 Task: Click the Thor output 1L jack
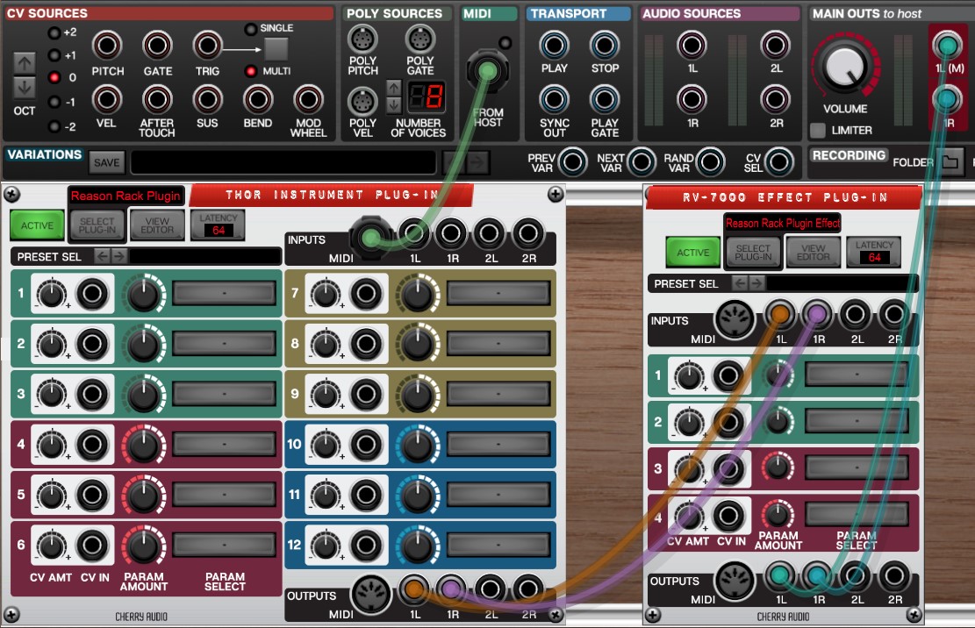(414, 589)
